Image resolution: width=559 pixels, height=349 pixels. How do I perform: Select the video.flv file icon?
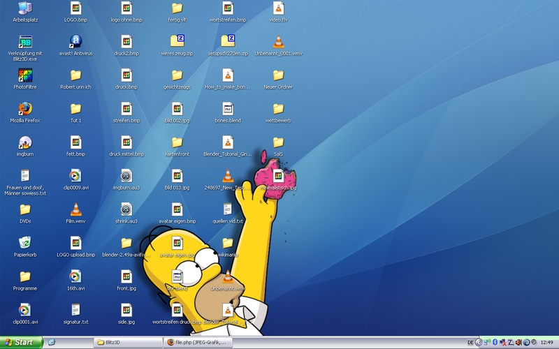pyautogui.click(x=278, y=8)
